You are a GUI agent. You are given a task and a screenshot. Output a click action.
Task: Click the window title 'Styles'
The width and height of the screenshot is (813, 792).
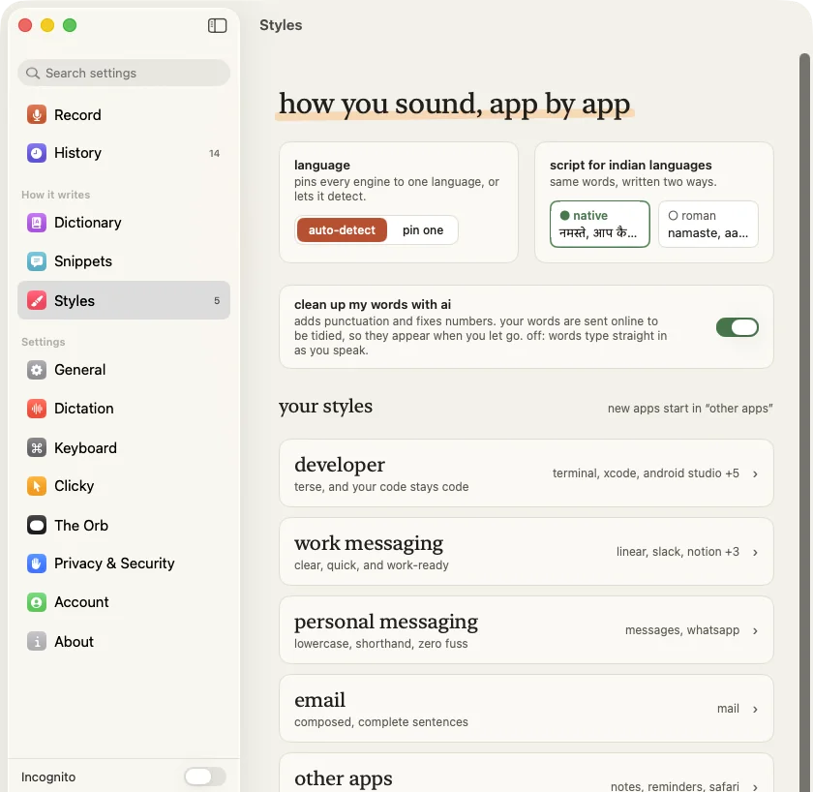[x=281, y=25]
